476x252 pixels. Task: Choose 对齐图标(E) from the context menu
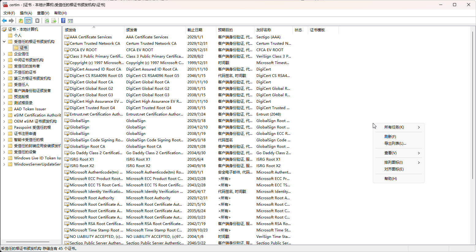tap(399, 169)
